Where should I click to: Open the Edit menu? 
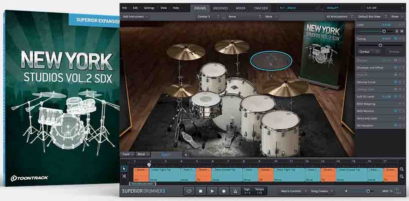click(135, 8)
